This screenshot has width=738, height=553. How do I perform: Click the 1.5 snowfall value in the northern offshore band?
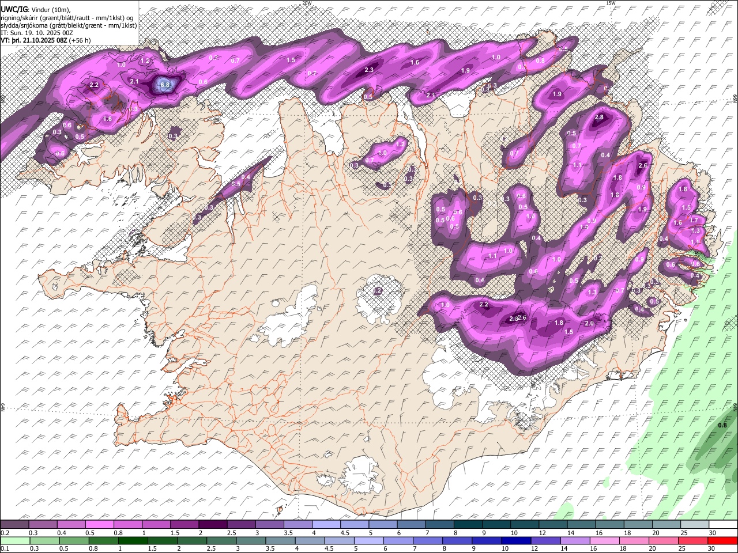click(291, 60)
